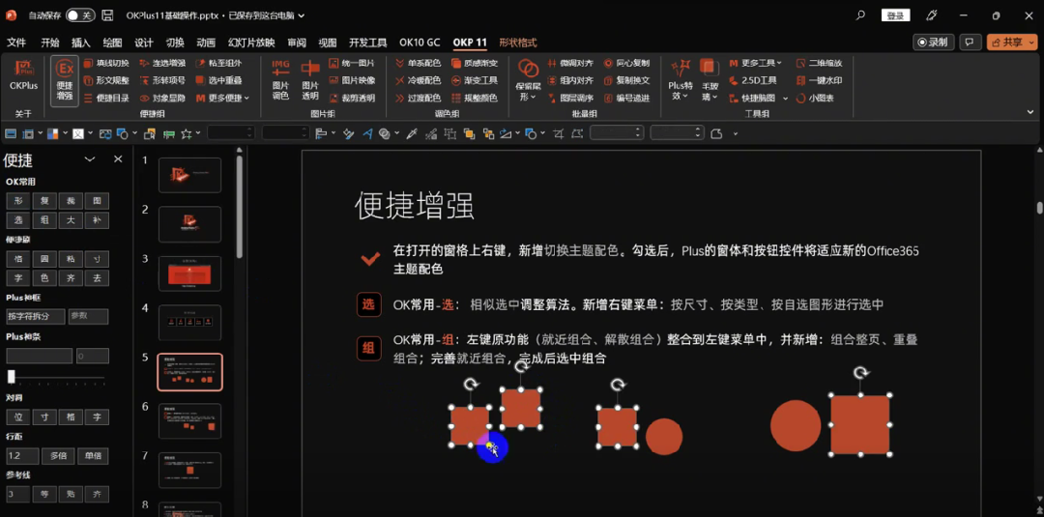
Task: Click the search icon in title bar
Action: [x=860, y=16]
